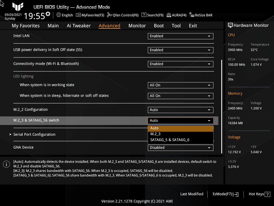Expand the GNA Device dropdown
Screen dimensions: 274x206
point(180,148)
